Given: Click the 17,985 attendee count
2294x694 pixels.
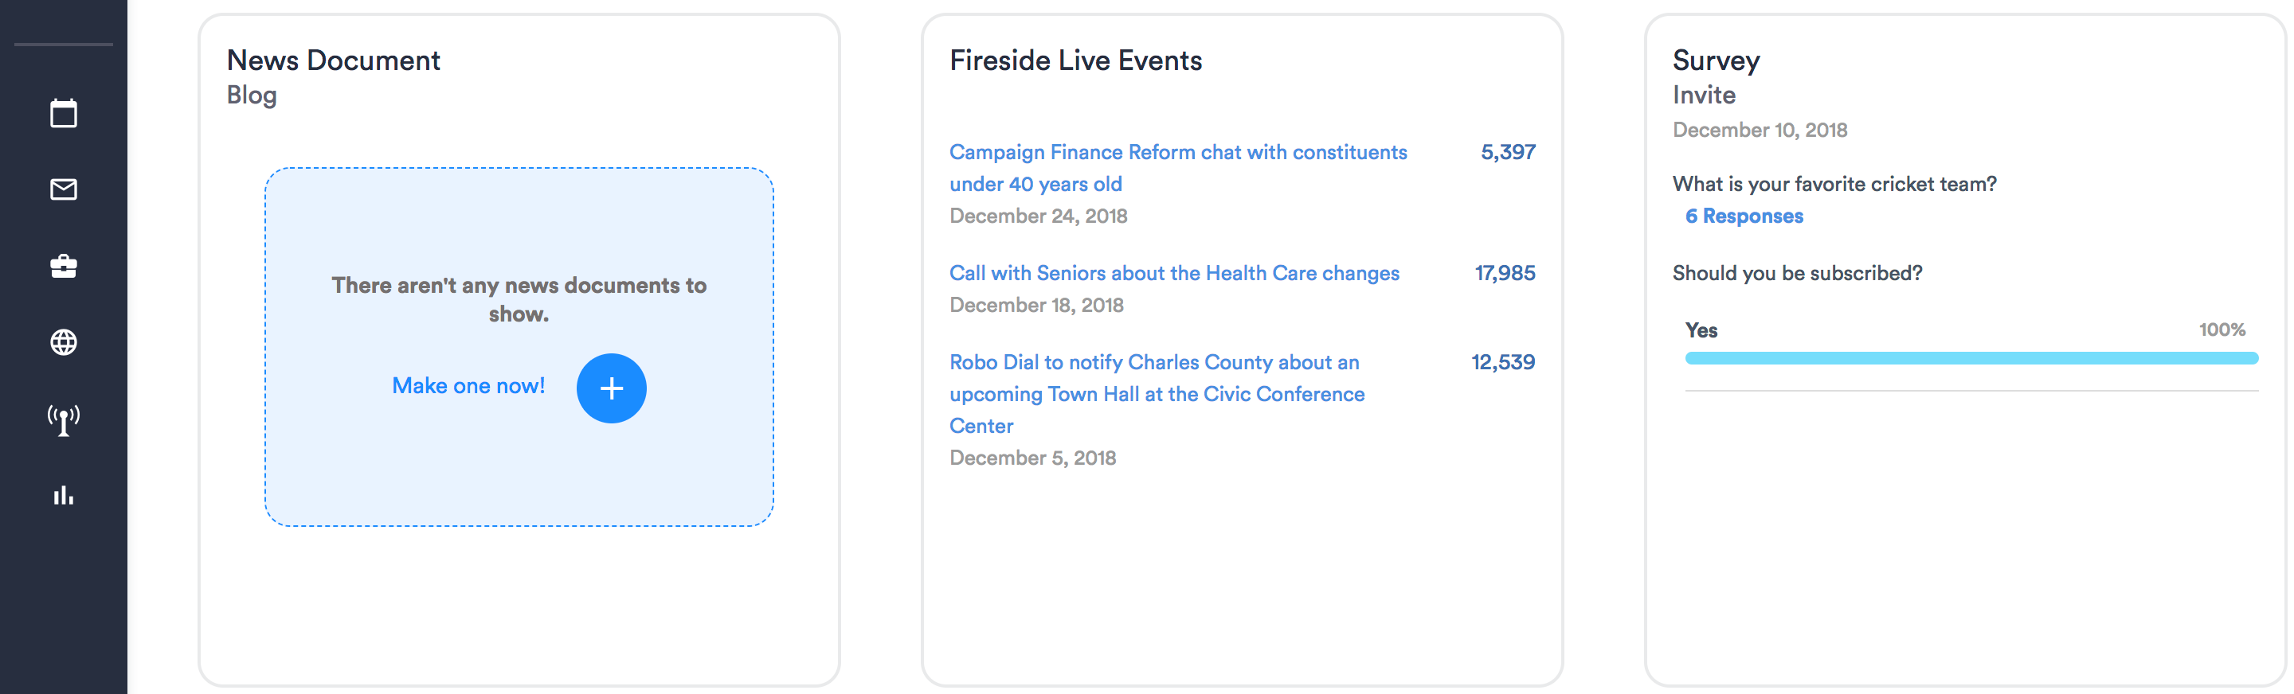Looking at the screenshot, I should 1505,273.
